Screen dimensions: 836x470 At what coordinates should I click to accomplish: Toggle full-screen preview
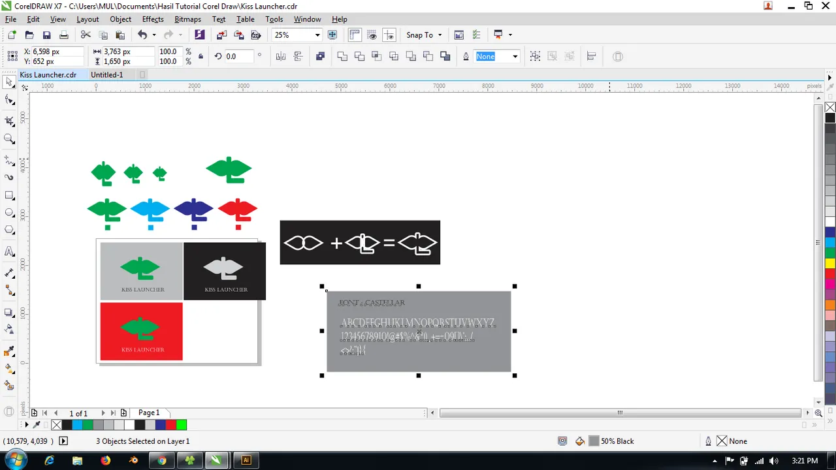[332, 35]
